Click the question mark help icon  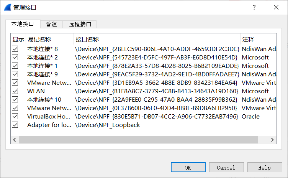tap(254, 7)
